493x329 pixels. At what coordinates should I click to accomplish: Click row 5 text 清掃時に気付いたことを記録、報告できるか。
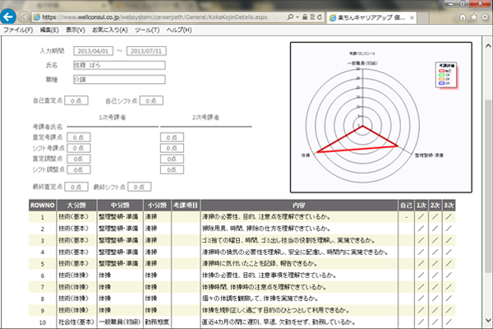(260, 263)
